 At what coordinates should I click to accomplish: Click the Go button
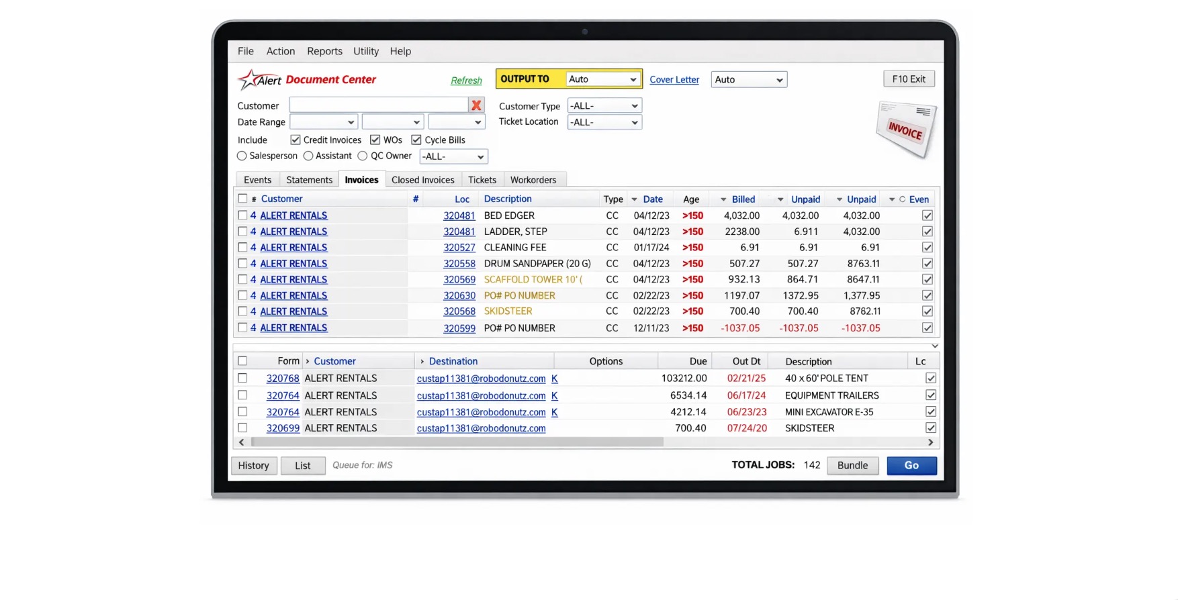pyautogui.click(x=911, y=466)
